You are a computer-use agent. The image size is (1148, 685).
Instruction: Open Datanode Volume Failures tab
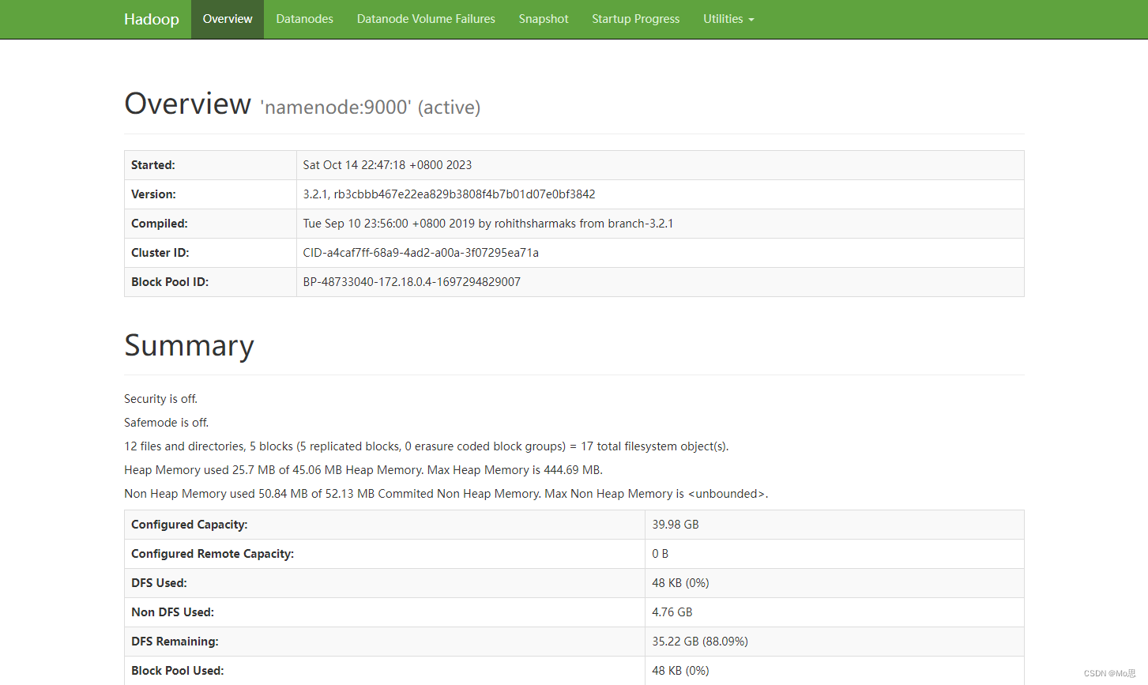[426, 19]
